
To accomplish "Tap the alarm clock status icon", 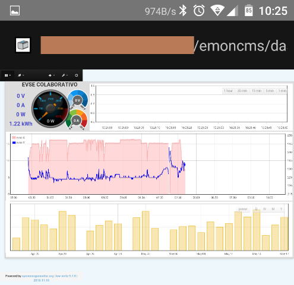I will (199, 11).
